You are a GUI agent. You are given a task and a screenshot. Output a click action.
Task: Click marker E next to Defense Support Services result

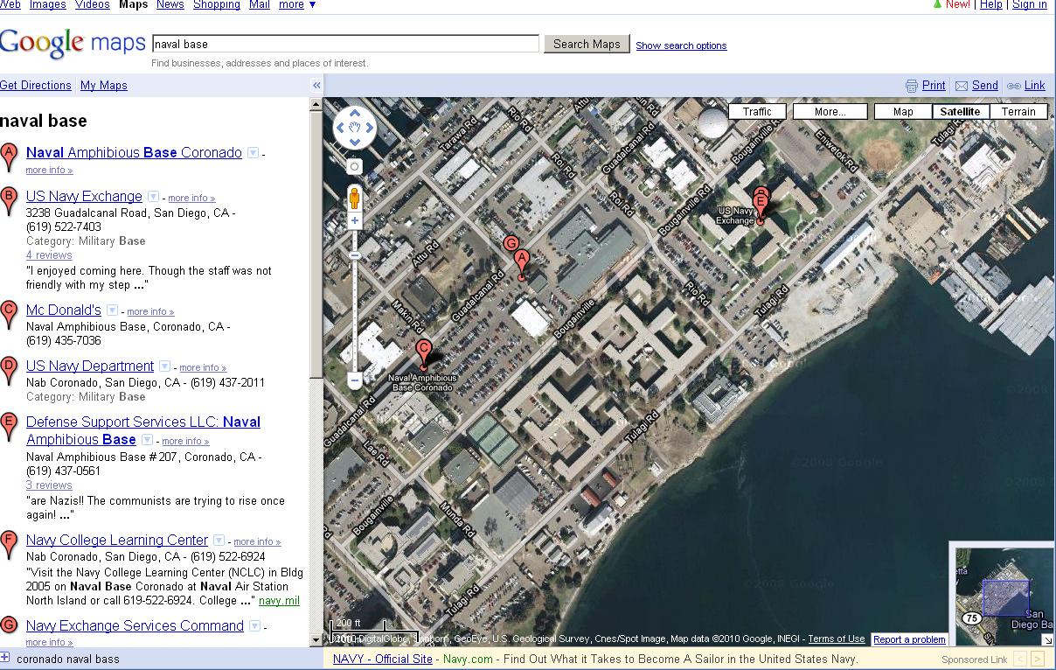[x=9, y=427]
